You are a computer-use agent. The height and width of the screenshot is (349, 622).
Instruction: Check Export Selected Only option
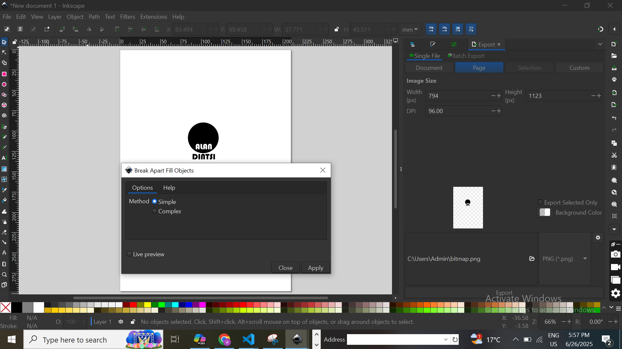(540, 202)
